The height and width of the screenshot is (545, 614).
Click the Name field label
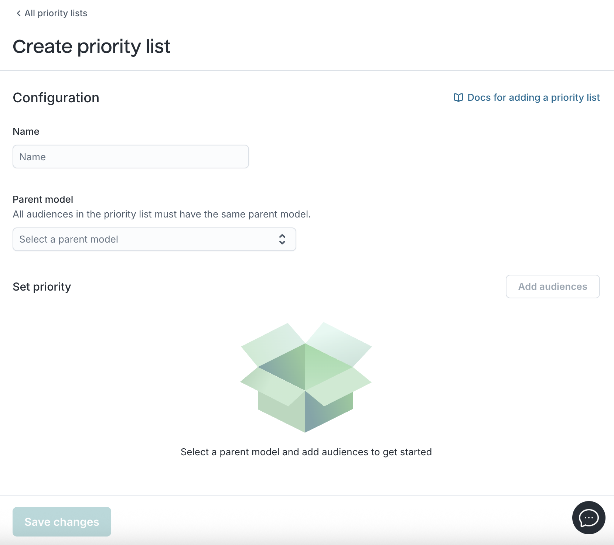click(26, 131)
